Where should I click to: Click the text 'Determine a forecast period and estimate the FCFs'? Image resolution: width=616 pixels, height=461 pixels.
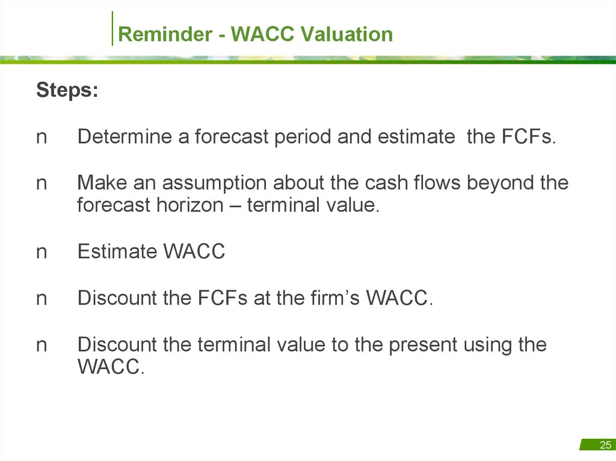[316, 137]
